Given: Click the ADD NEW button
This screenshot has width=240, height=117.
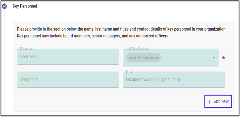Looking at the screenshot, I should point(218,101).
